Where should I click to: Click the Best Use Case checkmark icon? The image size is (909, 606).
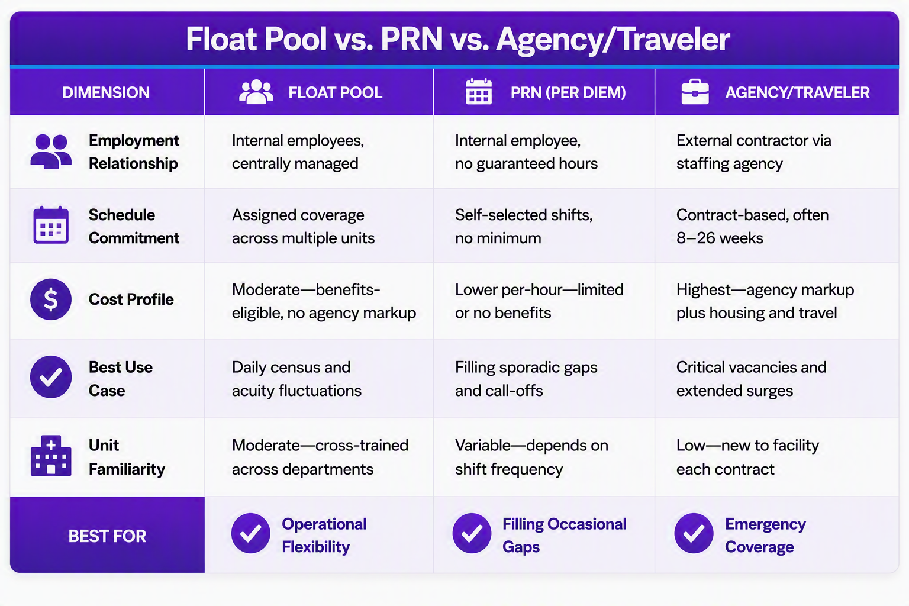tap(51, 377)
